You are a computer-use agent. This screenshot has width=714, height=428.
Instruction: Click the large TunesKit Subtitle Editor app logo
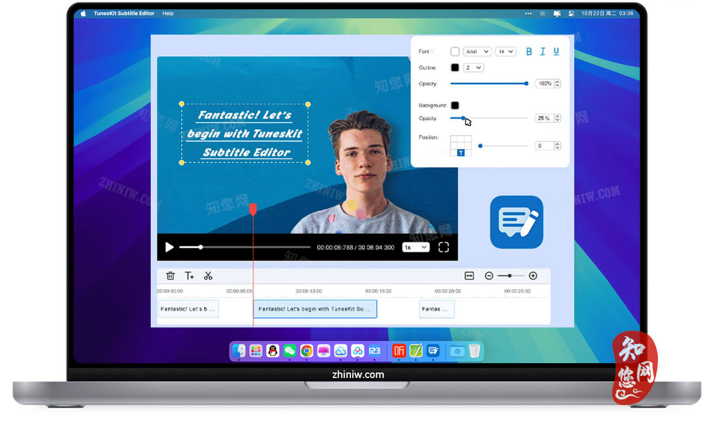point(517,222)
